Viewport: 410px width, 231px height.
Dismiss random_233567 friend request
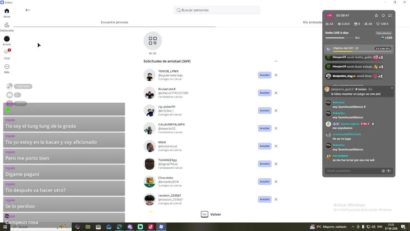(276, 199)
